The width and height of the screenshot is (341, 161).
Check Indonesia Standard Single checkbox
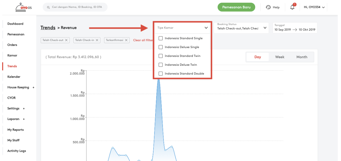161,38
